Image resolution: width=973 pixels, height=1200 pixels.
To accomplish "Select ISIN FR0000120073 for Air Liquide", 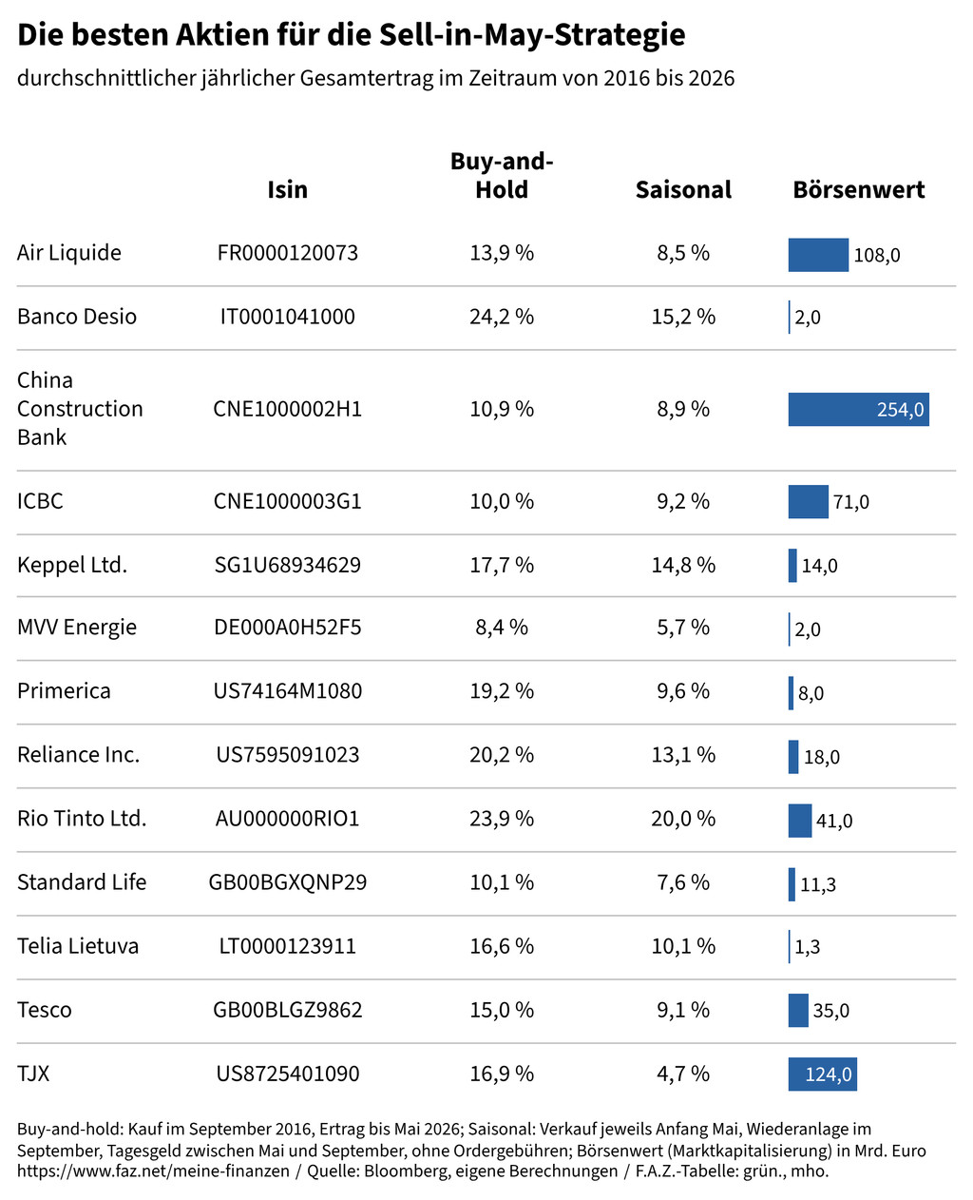I will 287,253.
